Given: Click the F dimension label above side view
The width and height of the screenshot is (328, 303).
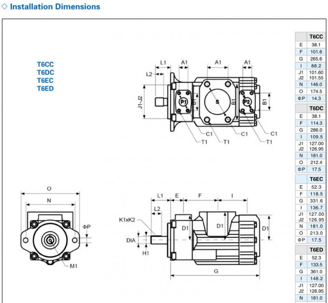Looking at the screenshot, I should coord(200,196).
